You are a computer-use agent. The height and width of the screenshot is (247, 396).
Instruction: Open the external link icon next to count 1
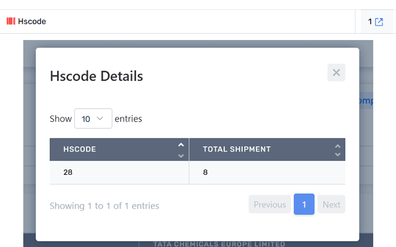point(379,22)
